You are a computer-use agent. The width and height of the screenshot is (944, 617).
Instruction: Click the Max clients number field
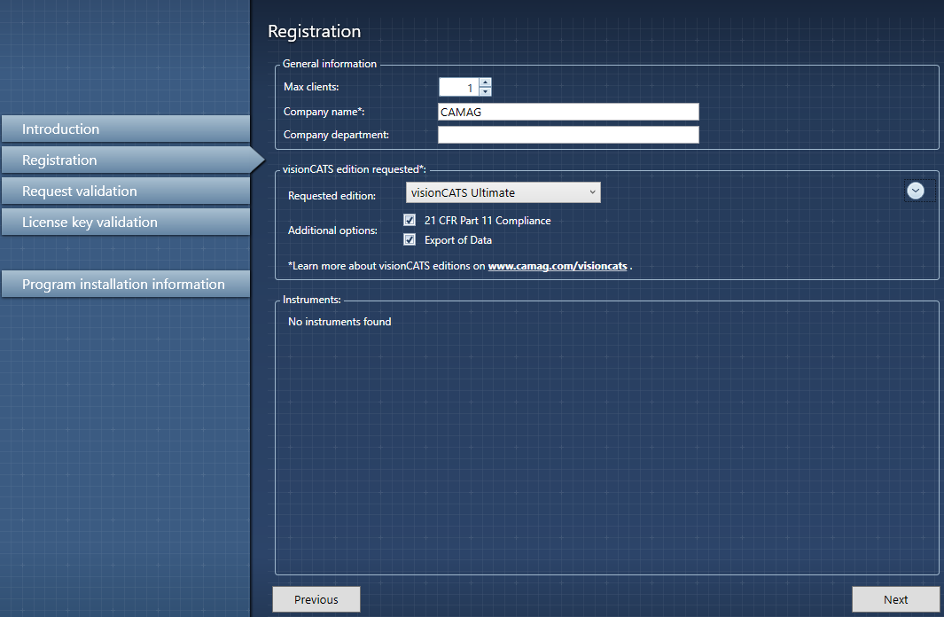459,87
